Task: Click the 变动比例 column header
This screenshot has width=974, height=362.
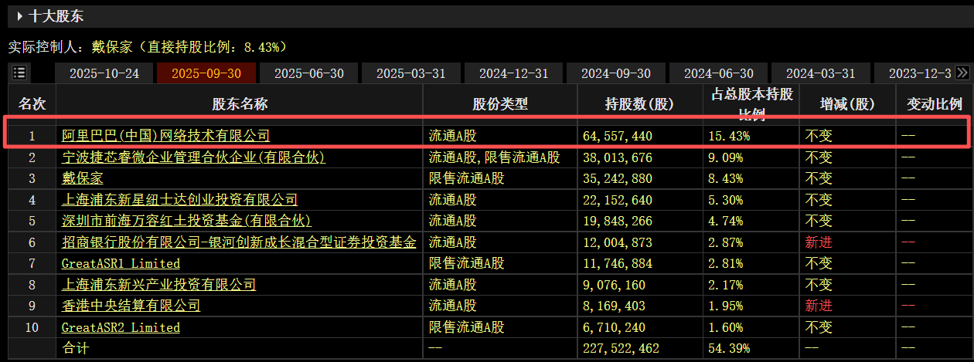Action: tap(934, 104)
